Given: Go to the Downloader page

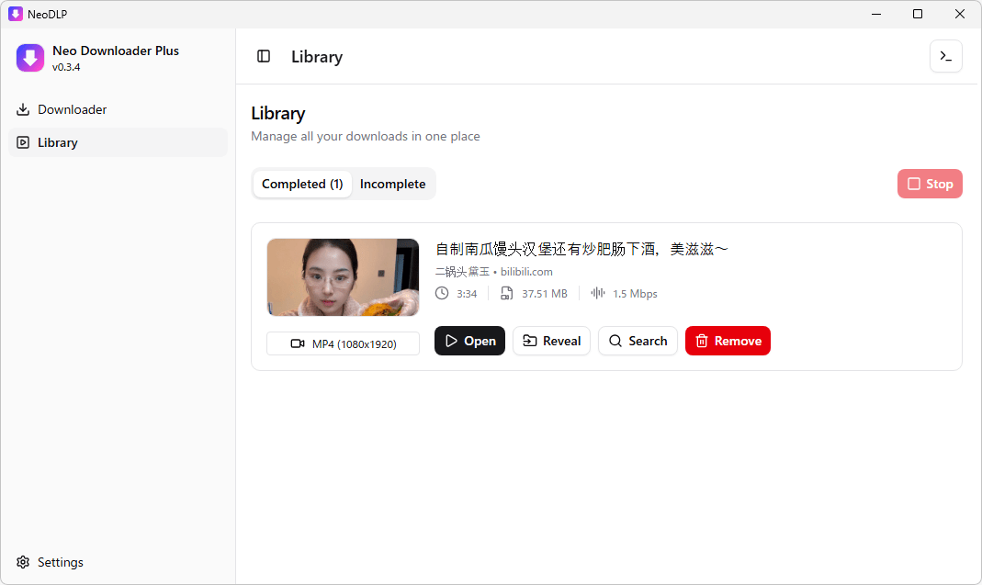Looking at the screenshot, I should pos(73,109).
